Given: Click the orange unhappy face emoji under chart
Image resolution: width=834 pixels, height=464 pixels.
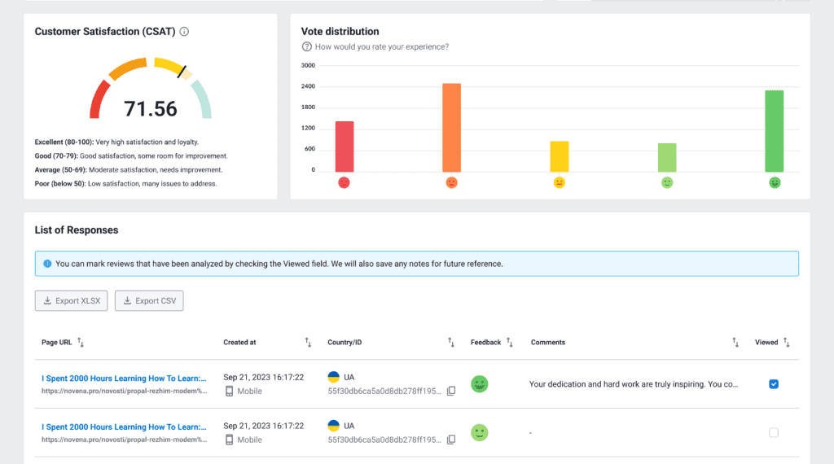Looking at the screenshot, I should point(451,183).
